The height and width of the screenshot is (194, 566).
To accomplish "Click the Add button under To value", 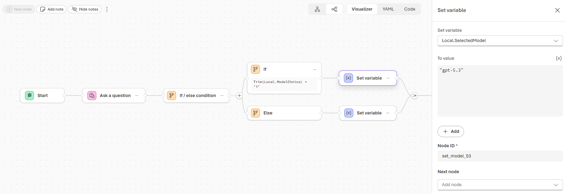I will pyautogui.click(x=451, y=131).
